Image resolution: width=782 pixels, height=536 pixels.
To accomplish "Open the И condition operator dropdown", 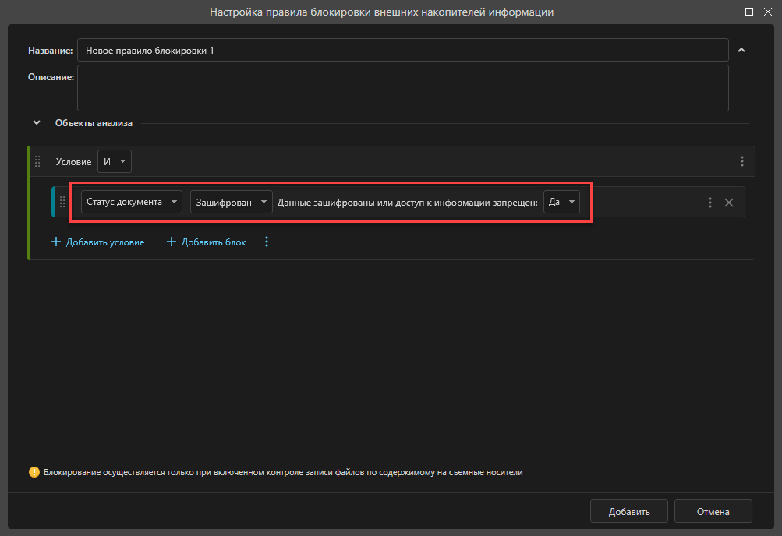I will pos(114,161).
